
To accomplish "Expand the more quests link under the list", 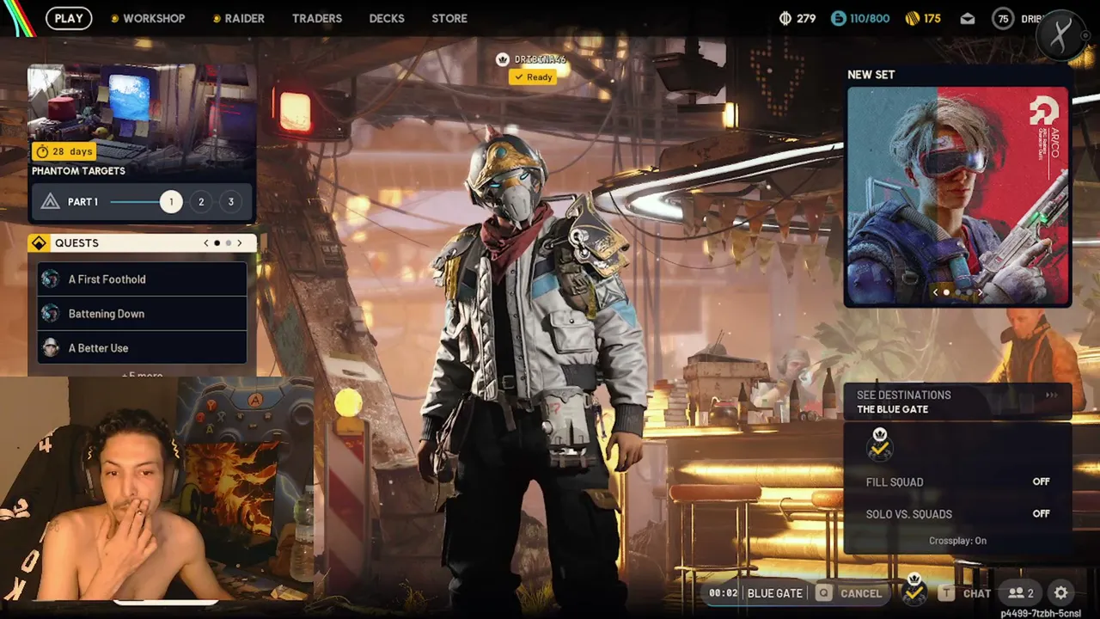I will coord(142,375).
